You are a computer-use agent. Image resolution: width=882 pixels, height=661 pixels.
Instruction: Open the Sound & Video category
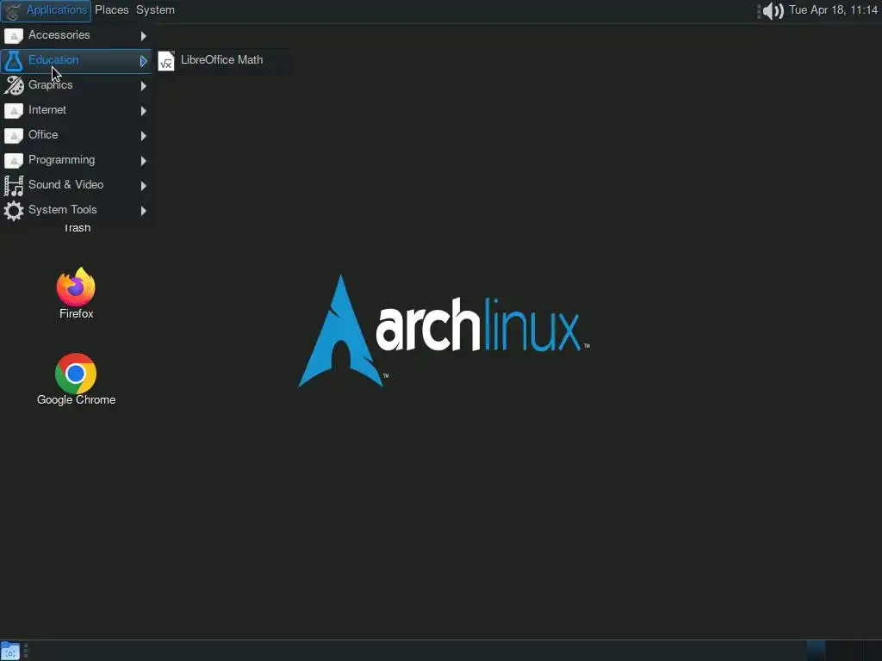[76, 185]
